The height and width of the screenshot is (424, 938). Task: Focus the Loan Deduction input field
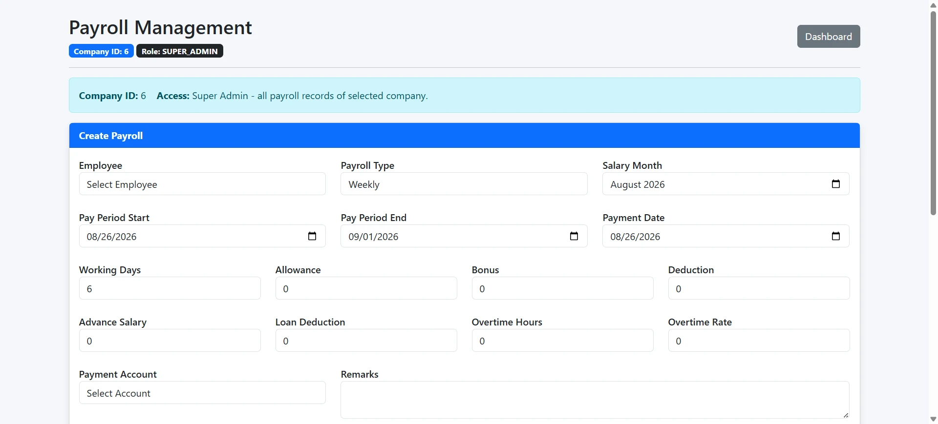coord(366,341)
